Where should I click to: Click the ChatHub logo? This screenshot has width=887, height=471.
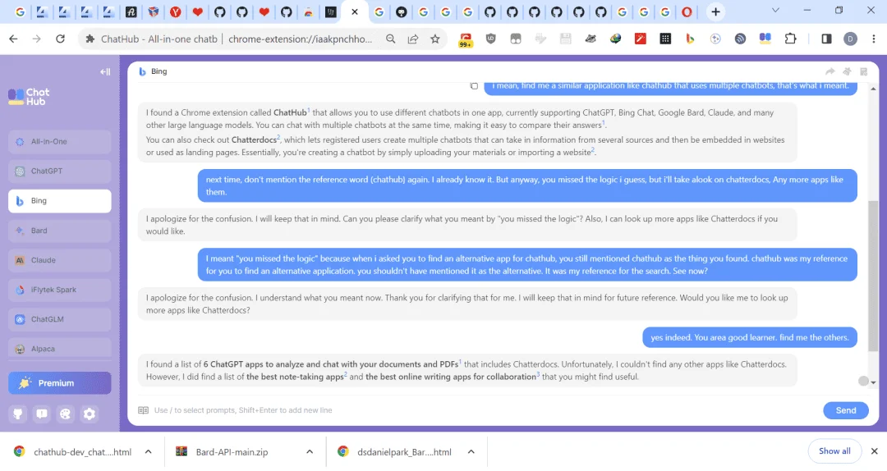tap(29, 97)
